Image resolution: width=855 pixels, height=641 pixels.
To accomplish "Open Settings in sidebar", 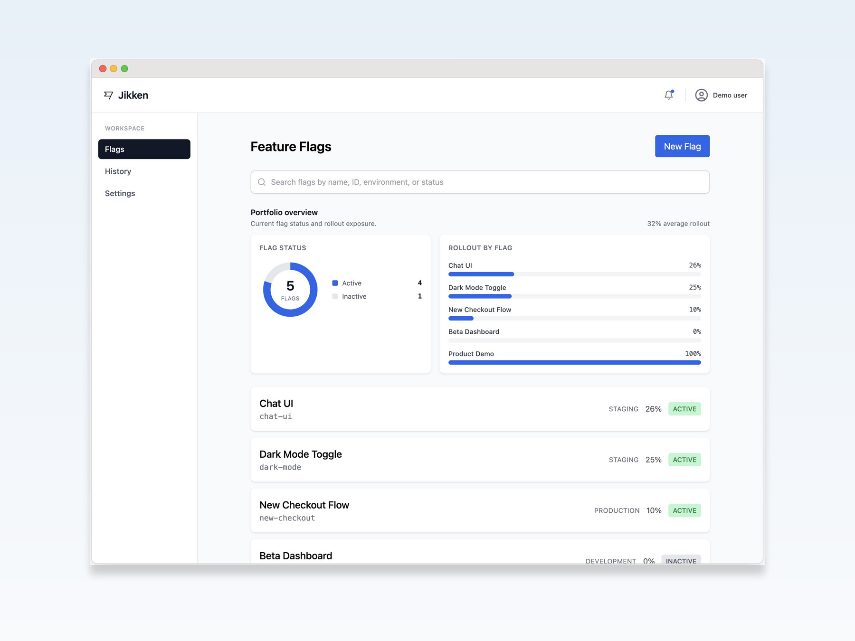I will [144, 193].
